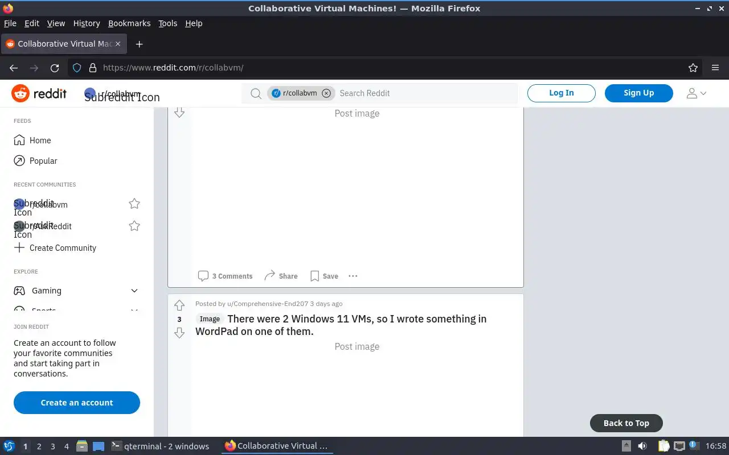The image size is (729, 455).
Task: Click the Sign Up button
Action: coord(639,93)
